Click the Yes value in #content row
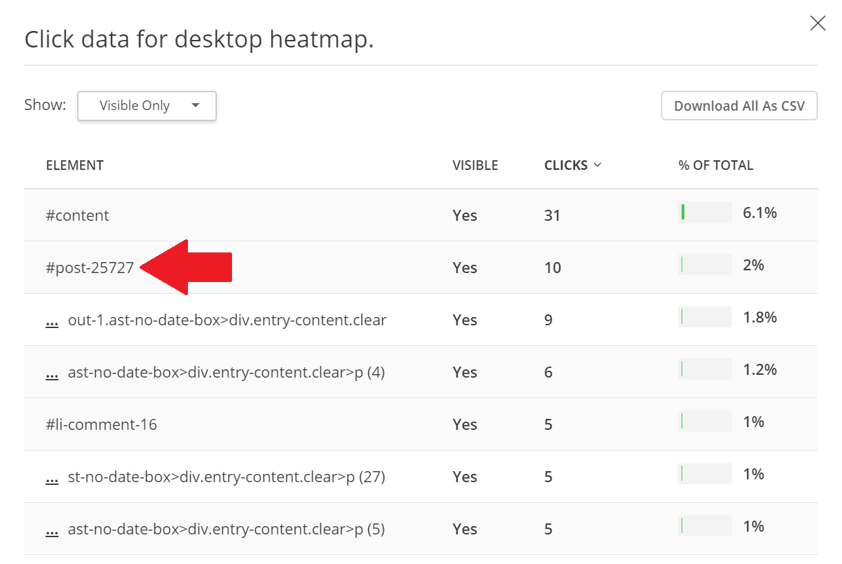This screenshot has height=564, width=842. pyautogui.click(x=465, y=215)
